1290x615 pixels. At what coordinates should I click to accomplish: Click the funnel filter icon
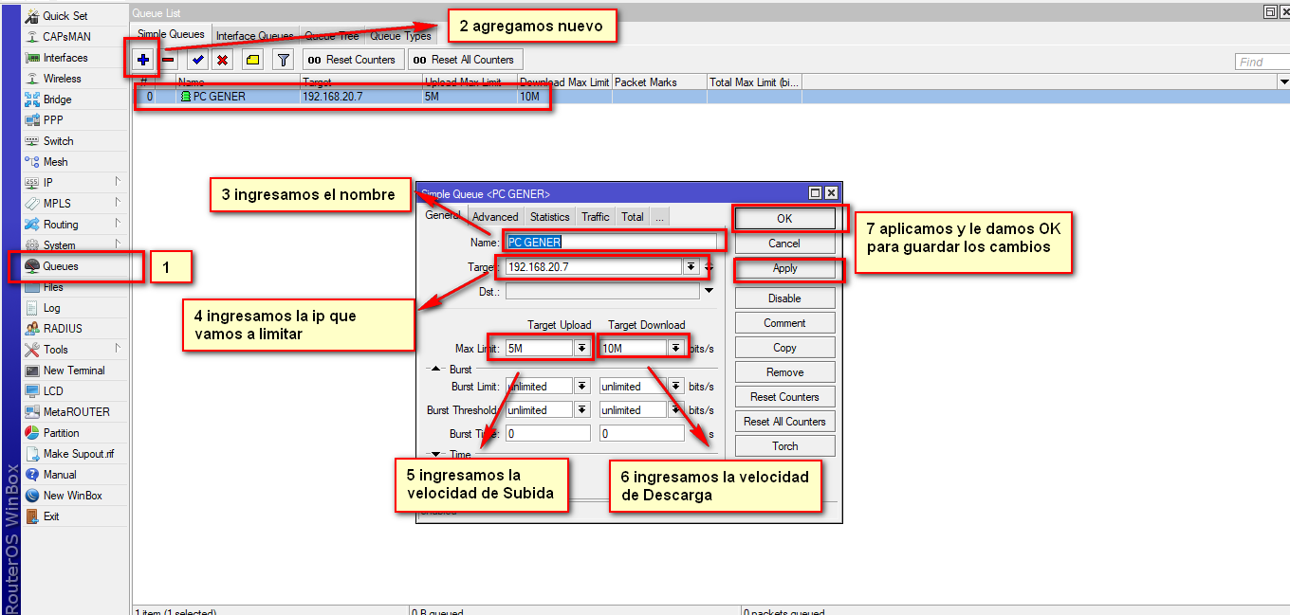click(x=283, y=60)
